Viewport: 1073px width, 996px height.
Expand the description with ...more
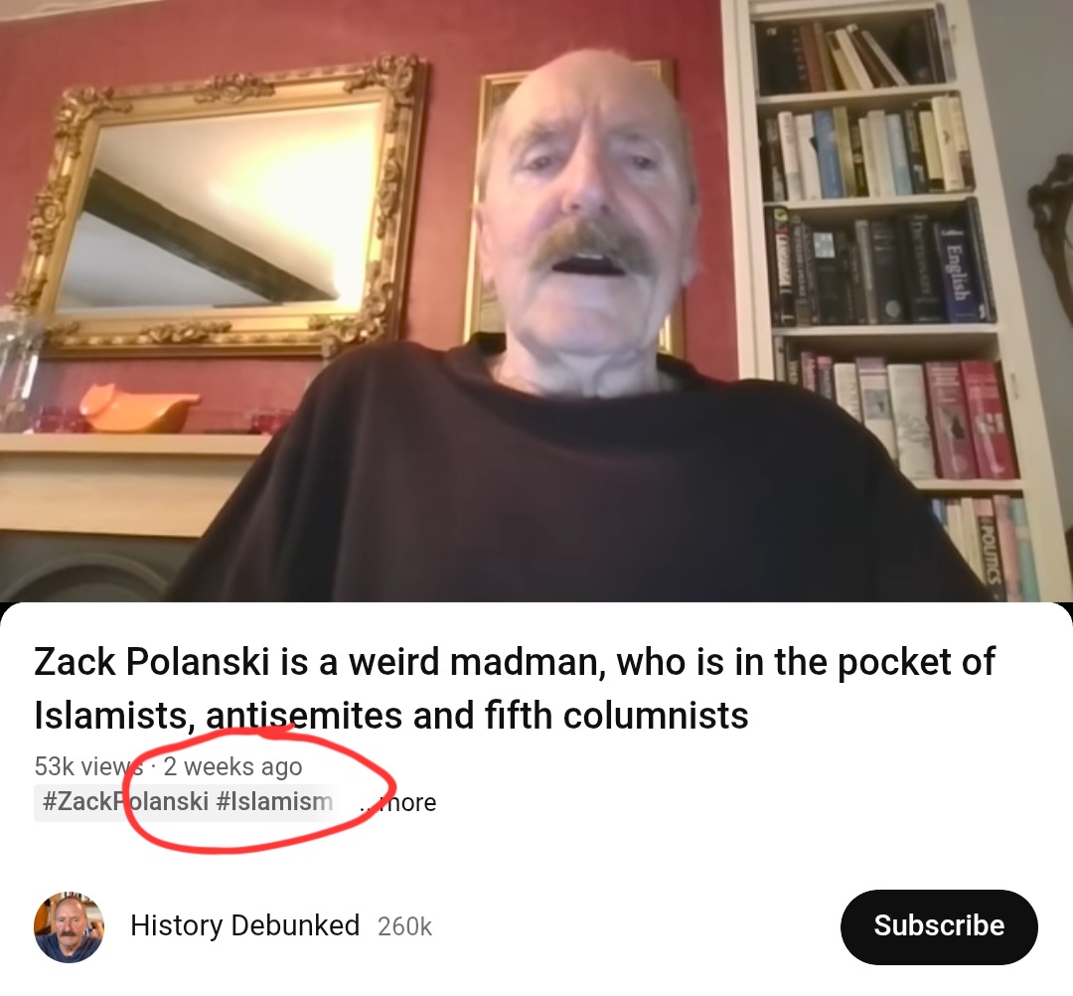coord(398,802)
